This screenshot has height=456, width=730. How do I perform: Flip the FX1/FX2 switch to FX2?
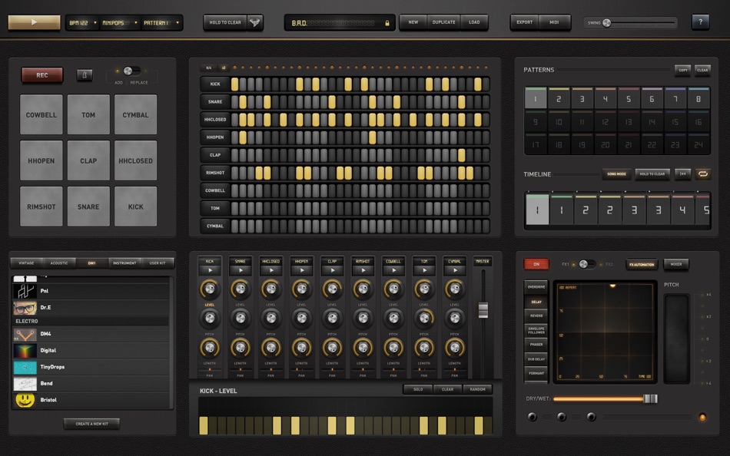tap(593, 263)
